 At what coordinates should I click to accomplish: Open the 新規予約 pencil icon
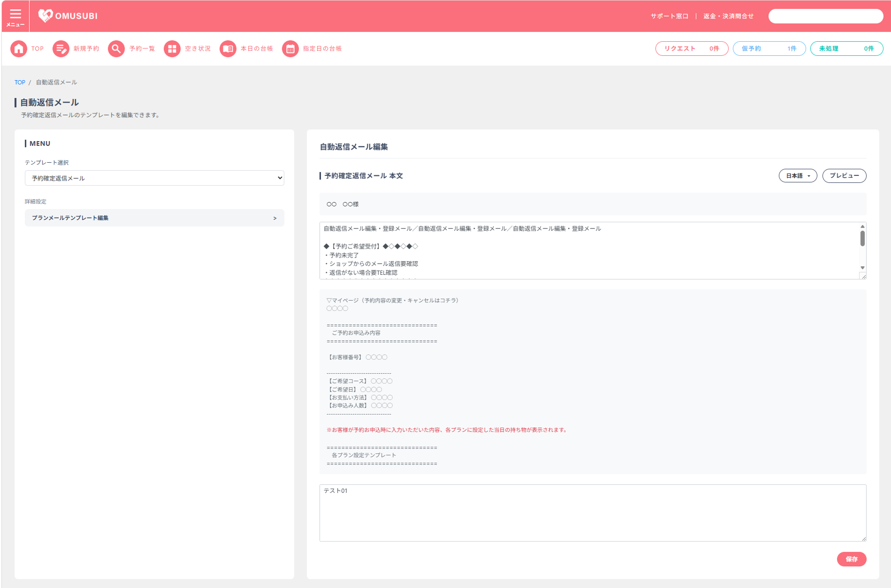tap(61, 49)
